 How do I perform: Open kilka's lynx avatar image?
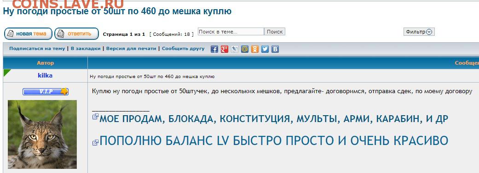tap(42, 134)
